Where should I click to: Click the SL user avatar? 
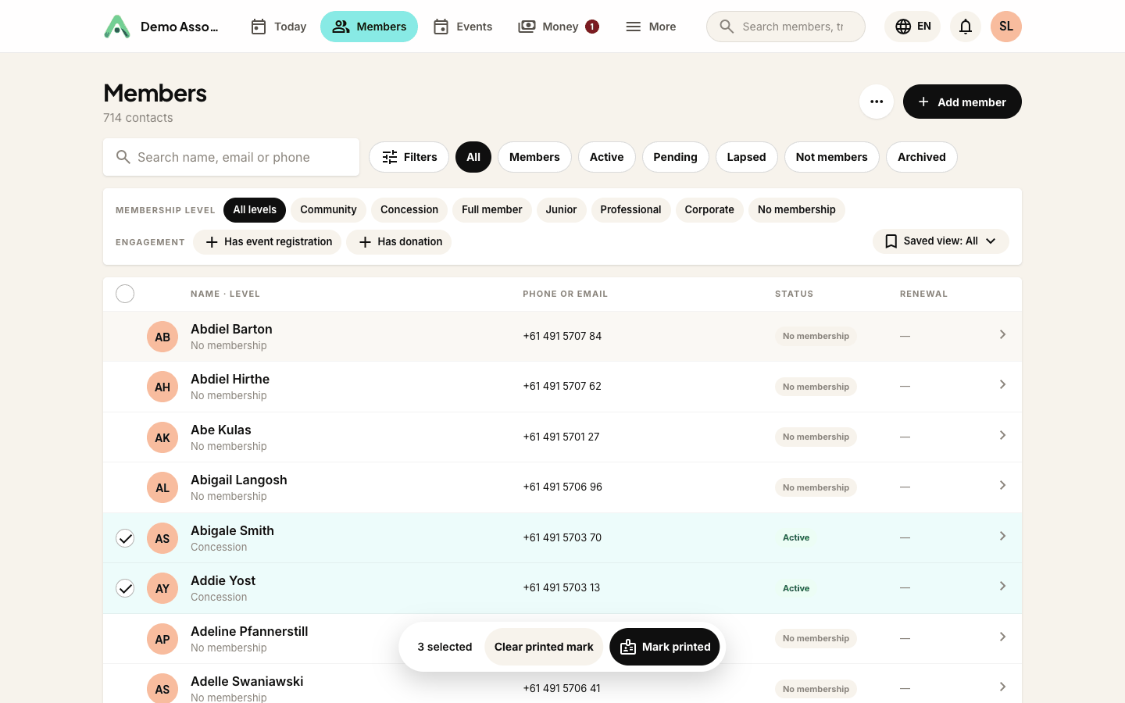pos(1006,27)
